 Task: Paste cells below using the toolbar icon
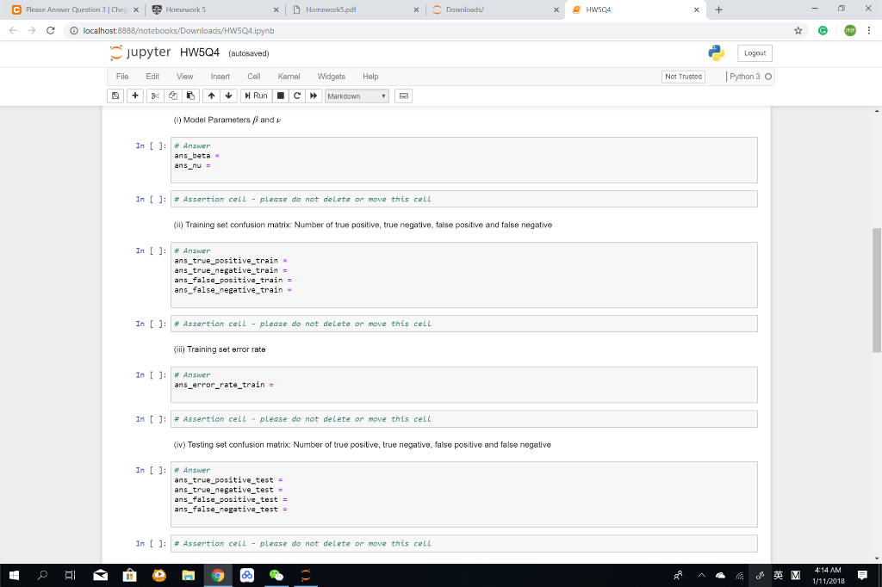189,96
